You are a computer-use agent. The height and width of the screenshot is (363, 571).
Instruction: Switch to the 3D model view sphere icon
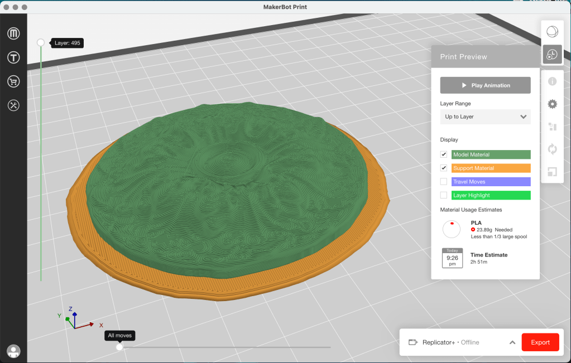(552, 31)
